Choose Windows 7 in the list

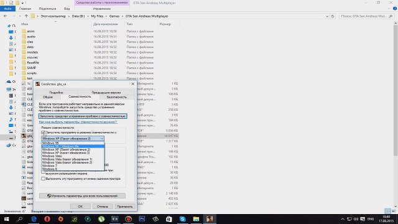pyautogui.click(x=73, y=166)
